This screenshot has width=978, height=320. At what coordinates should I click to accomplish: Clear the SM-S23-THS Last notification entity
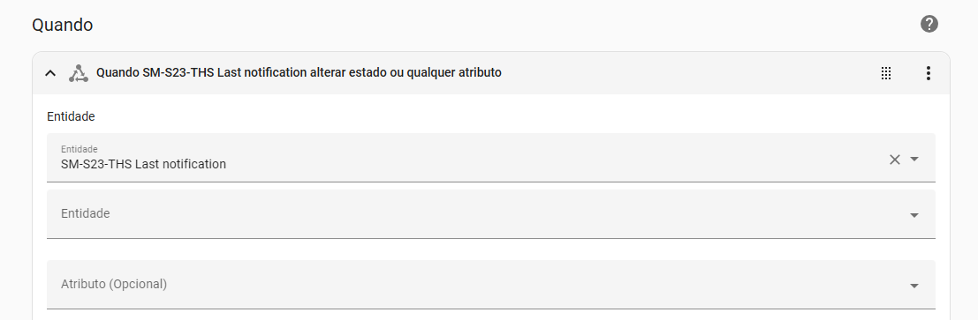point(894,160)
